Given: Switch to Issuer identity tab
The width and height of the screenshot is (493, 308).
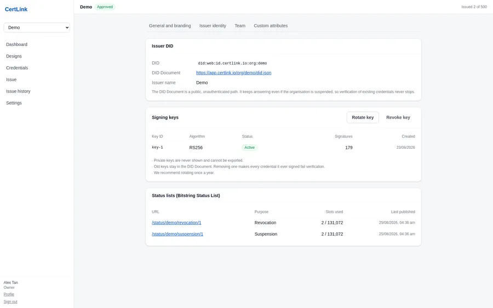Looking at the screenshot, I should pyautogui.click(x=213, y=26).
